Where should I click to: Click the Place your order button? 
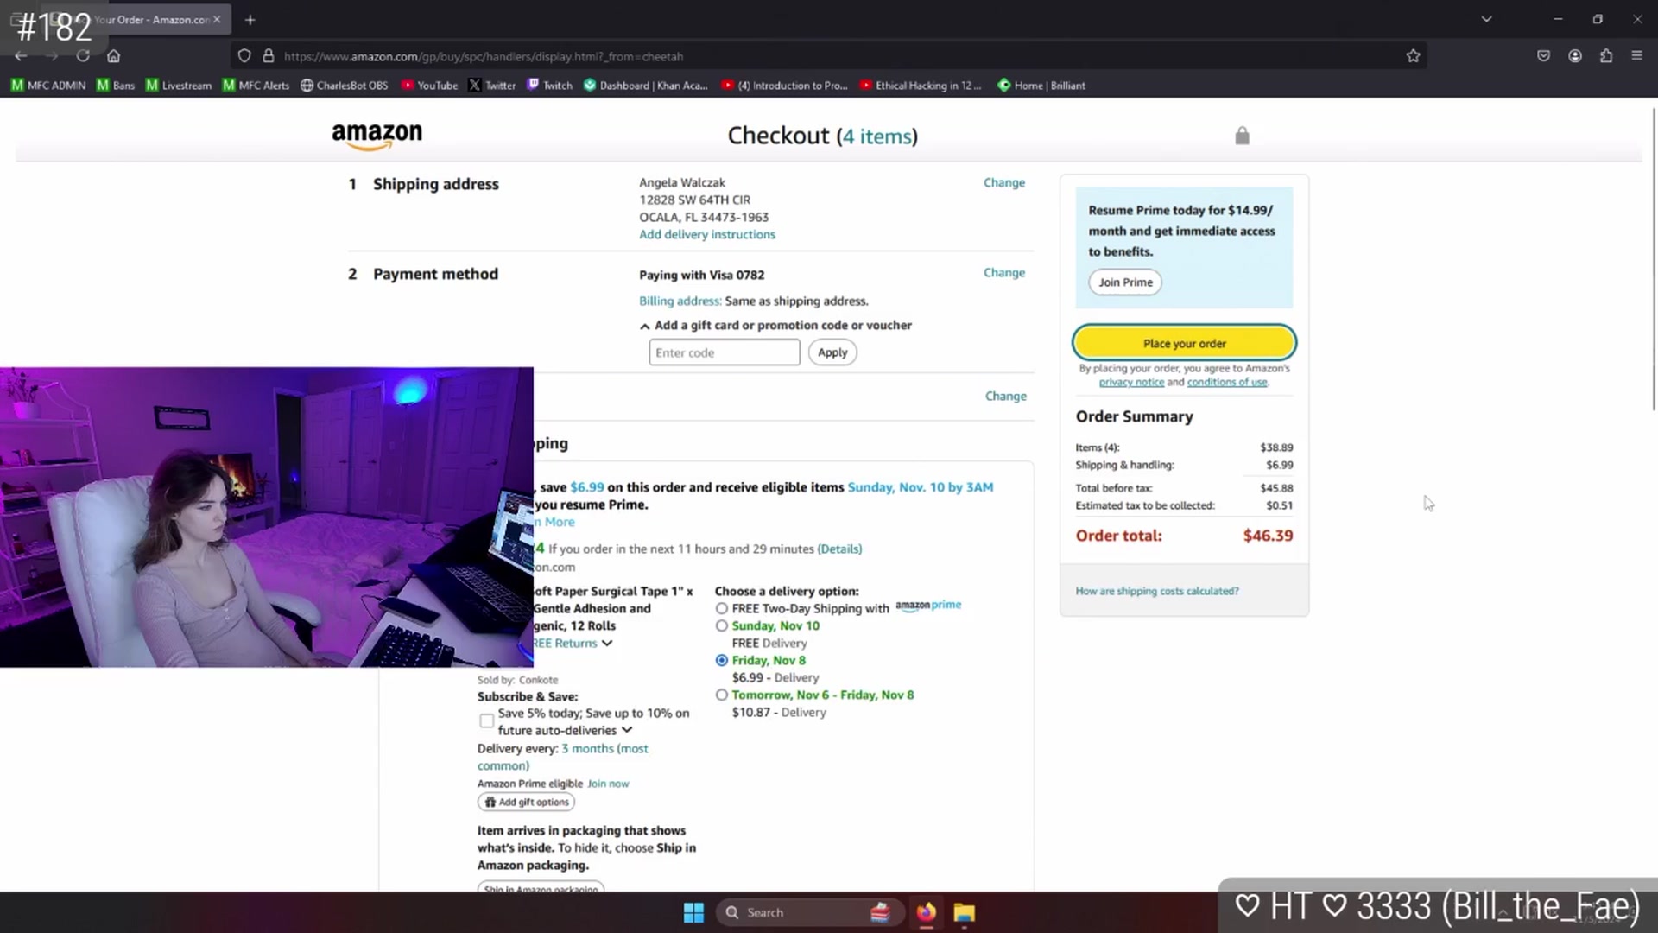coord(1184,343)
